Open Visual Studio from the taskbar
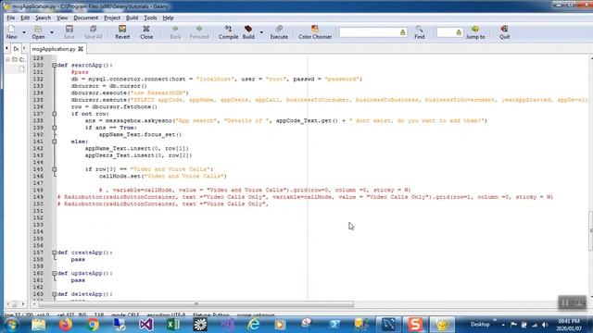 [146, 325]
